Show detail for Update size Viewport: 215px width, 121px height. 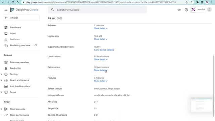(x=101, y=39)
